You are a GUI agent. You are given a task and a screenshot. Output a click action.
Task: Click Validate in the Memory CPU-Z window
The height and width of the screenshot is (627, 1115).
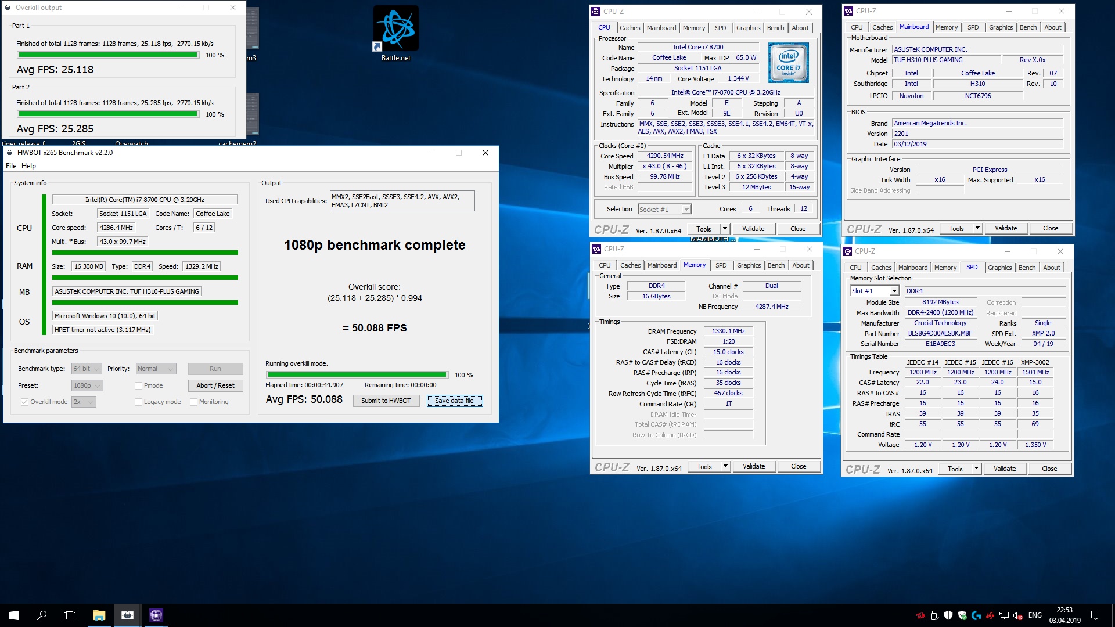coord(753,466)
